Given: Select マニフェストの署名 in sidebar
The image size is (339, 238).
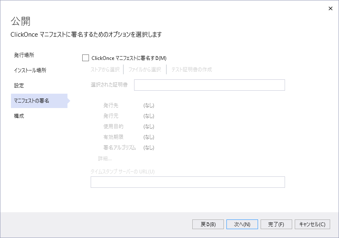Looking at the screenshot, I should click(32, 100).
